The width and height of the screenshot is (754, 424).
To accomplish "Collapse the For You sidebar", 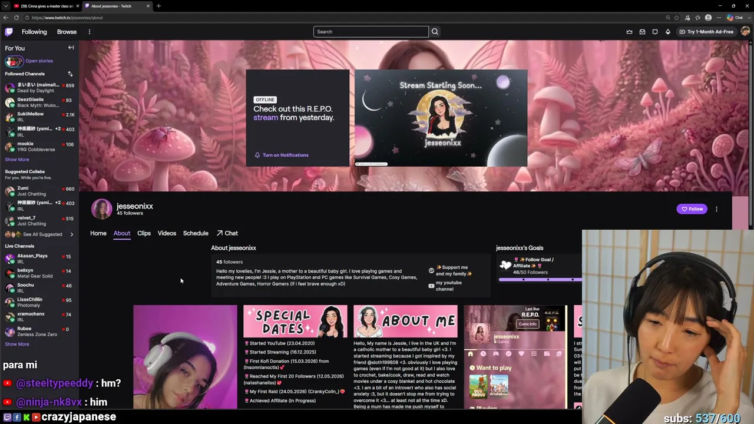I will coord(71,48).
